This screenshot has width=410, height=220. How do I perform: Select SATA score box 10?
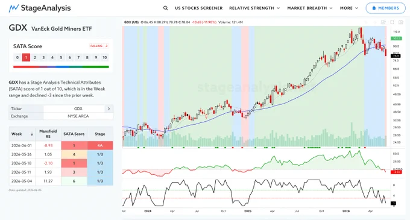[x=104, y=57]
